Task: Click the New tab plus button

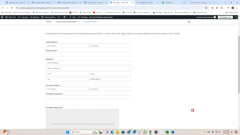Action: (214, 2)
